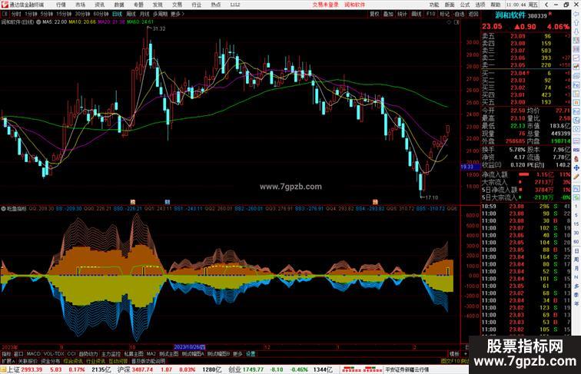Select the MA2 indicator tab

pyautogui.click(x=151, y=354)
